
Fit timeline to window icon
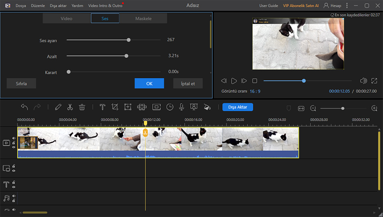(x=301, y=108)
